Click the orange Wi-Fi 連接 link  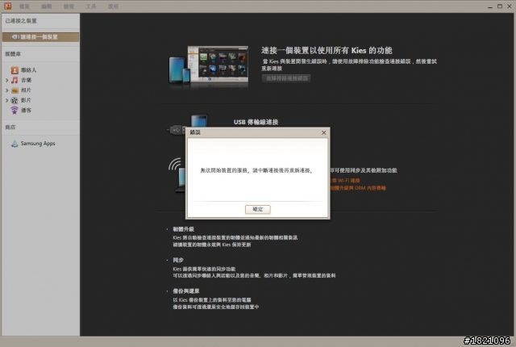(x=346, y=181)
